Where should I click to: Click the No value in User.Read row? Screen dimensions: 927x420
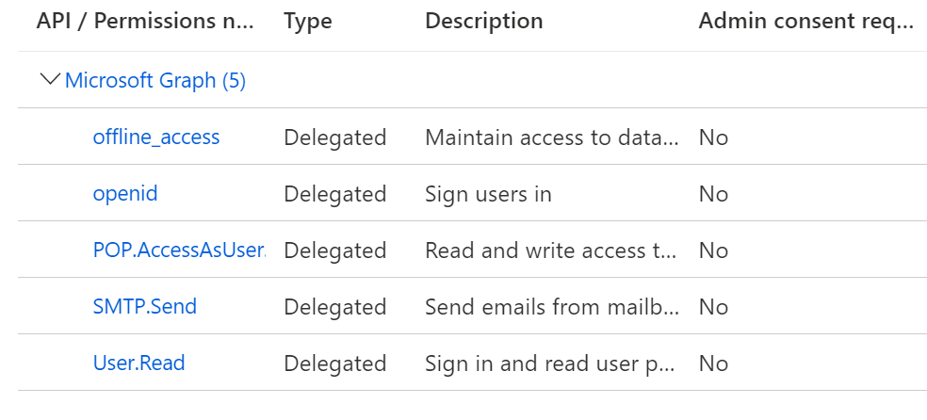click(713, 363)
